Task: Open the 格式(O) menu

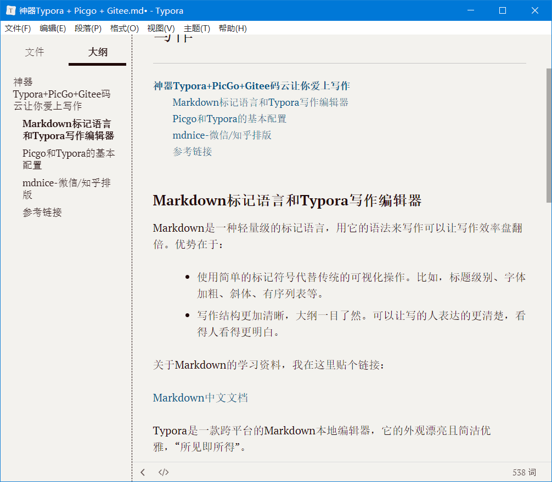Action: coord(124,28)
